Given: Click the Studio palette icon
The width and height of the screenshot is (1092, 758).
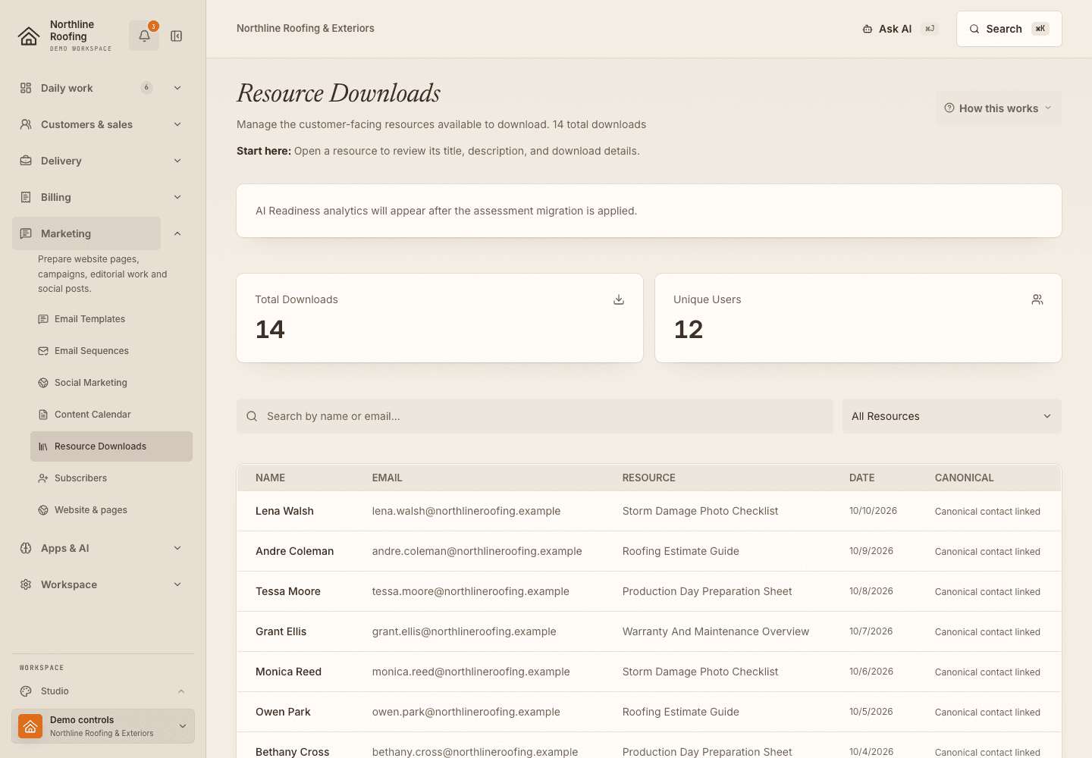Looking at the screenshot, I should (x=26, y=691).
